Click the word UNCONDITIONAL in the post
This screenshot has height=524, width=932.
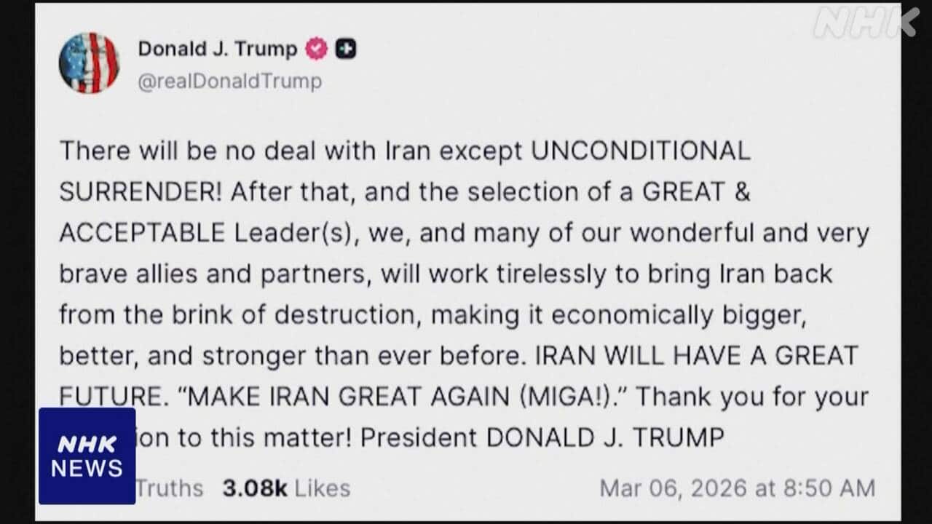tap(641, 151)
